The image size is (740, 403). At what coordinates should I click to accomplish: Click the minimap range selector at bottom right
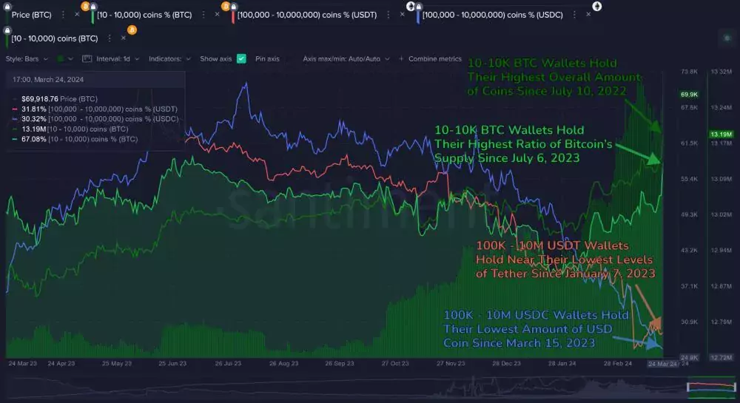click(x=711, y=387)
